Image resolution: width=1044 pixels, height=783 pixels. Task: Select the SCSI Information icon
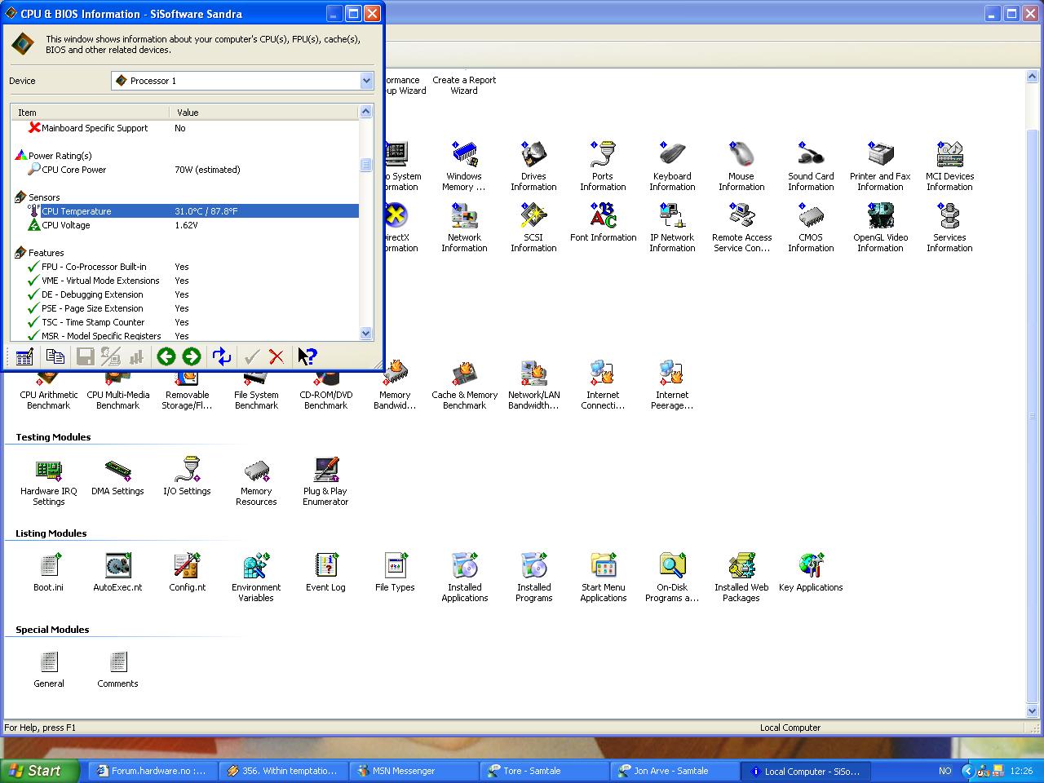[533, 227]
